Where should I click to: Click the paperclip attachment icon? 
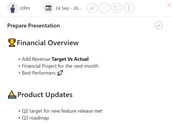tap(92, 8)
